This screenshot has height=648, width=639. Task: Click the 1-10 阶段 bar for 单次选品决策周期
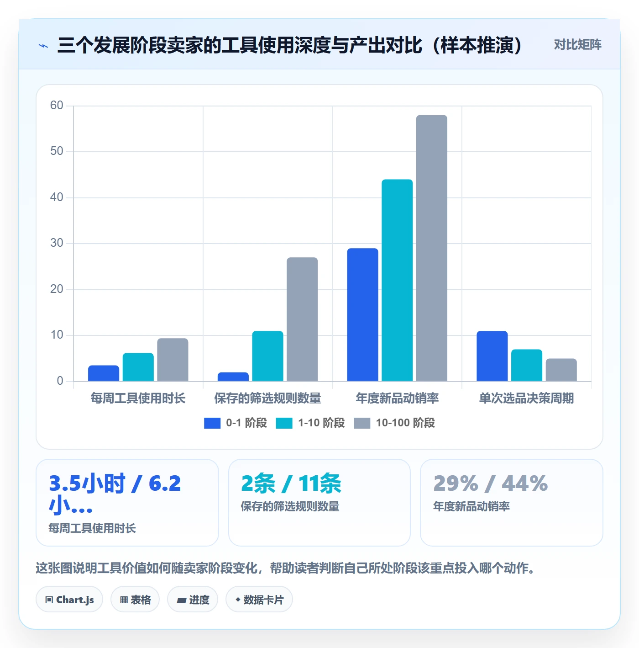pyautogui.click(x=527, y=365)
